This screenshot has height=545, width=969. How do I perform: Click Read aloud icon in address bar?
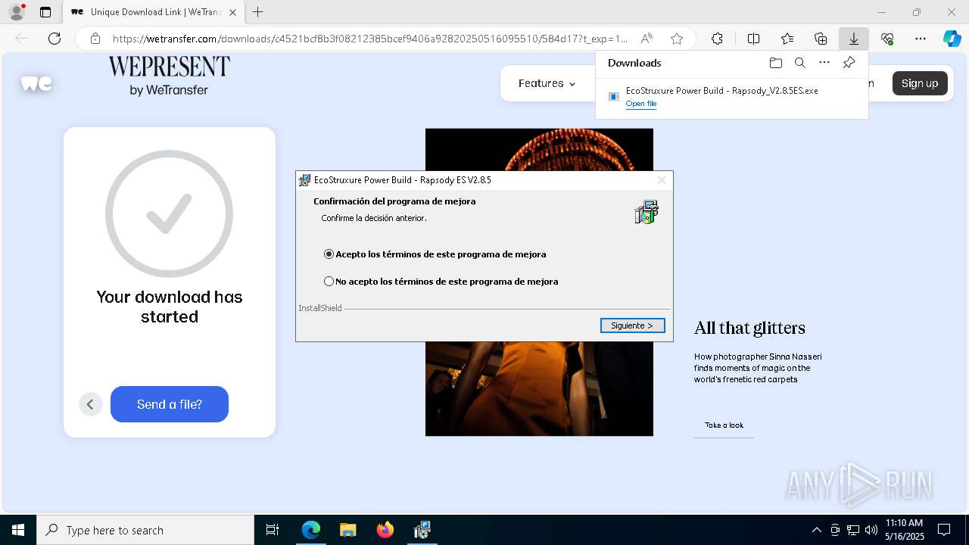pos(647,39)
